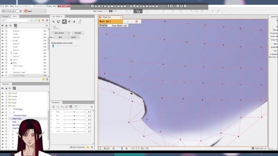278x156 pixels.
Task: Open the Multi View dropdown
Action: click(259, 148)
